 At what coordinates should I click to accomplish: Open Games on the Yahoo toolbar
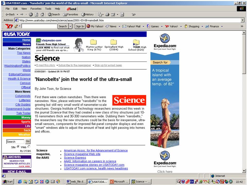153,26
